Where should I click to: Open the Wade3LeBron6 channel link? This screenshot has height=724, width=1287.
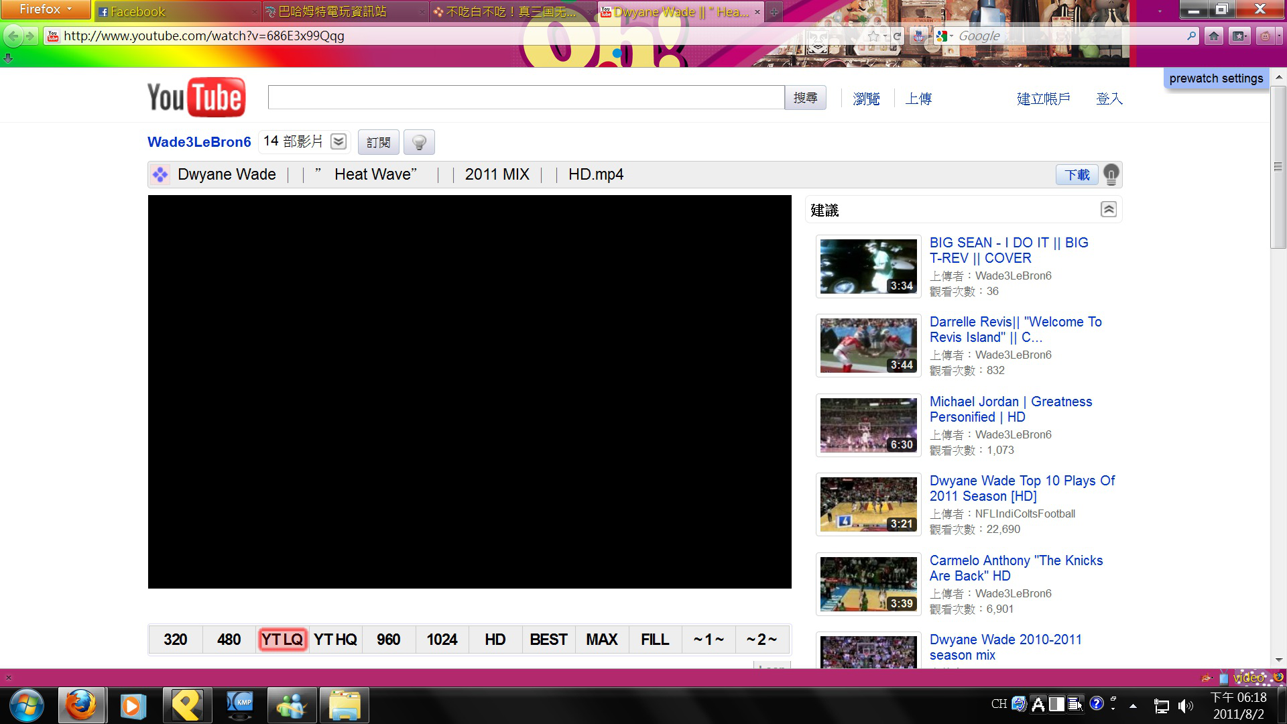click(199, 142)
